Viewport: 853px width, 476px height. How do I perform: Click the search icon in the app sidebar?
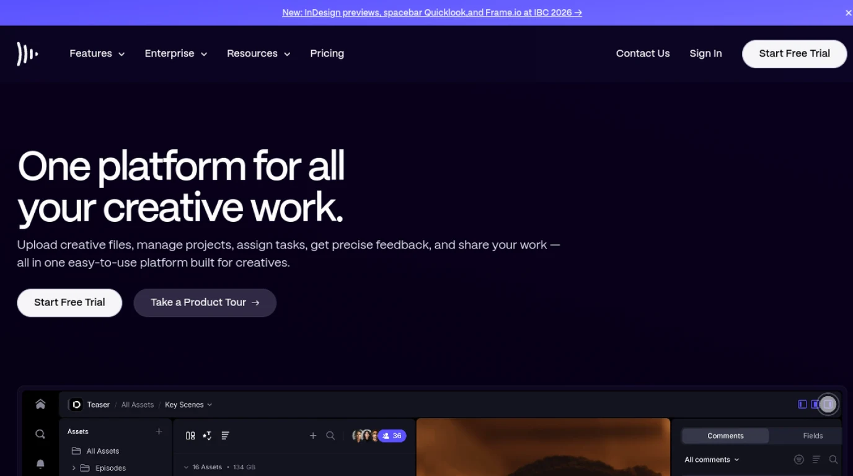(40, 434)
